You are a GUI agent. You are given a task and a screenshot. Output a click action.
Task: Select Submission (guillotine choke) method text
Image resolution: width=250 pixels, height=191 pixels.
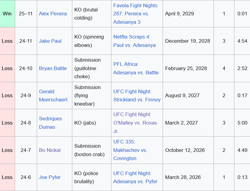click(87, 68)
